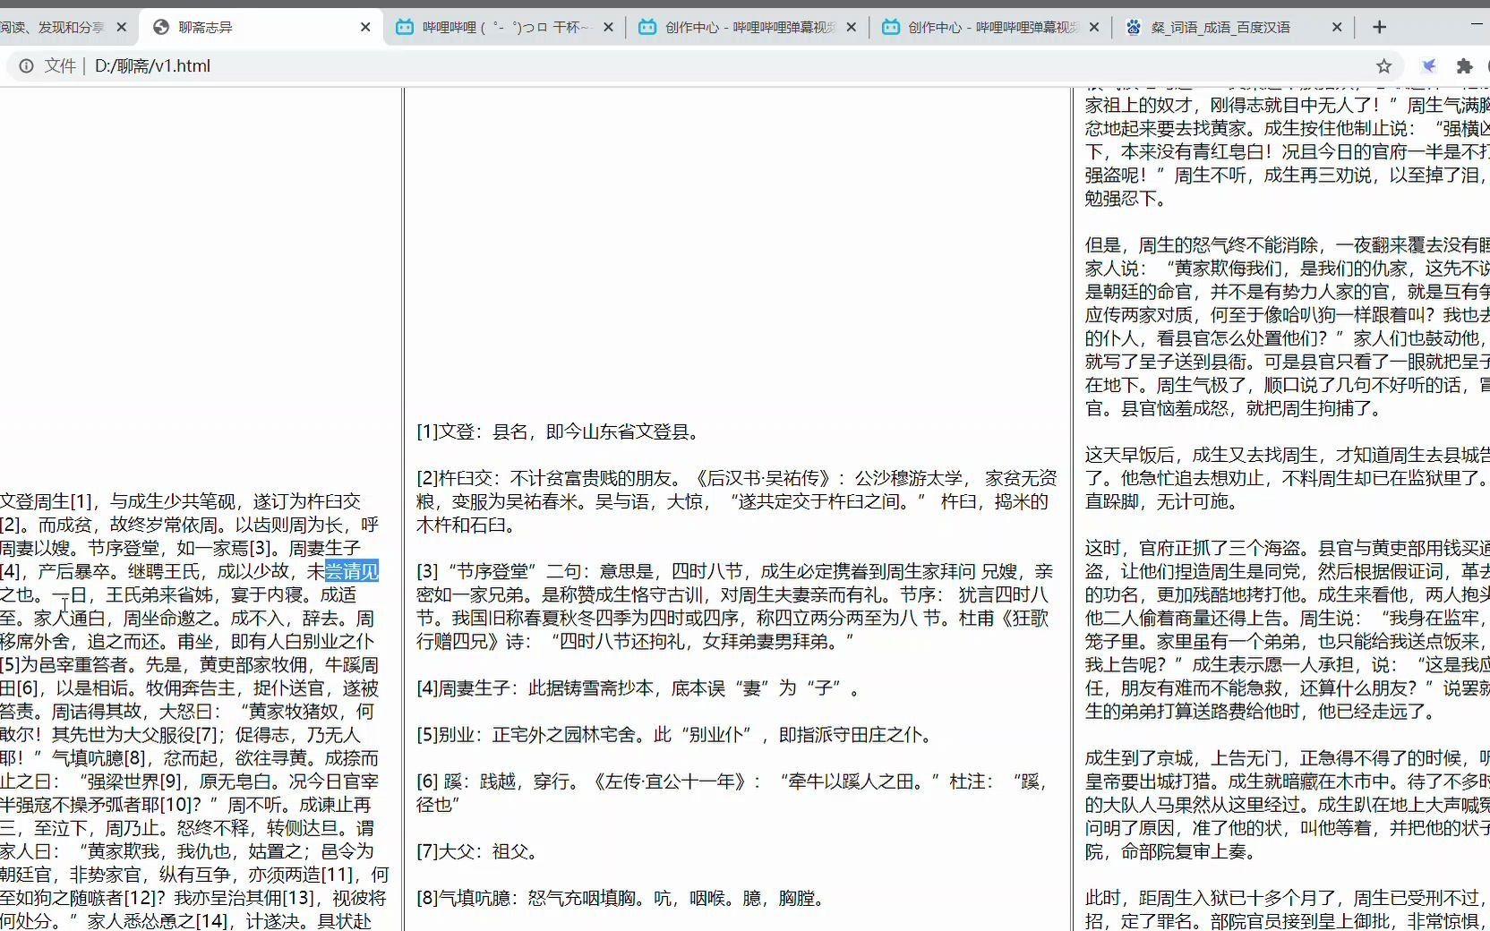Click the Baidu paw favicon on 百度汉语 tab

click(1134, 27)
